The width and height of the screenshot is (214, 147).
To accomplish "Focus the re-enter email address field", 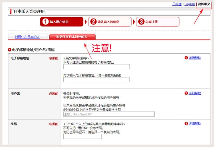I will point(96,80).
